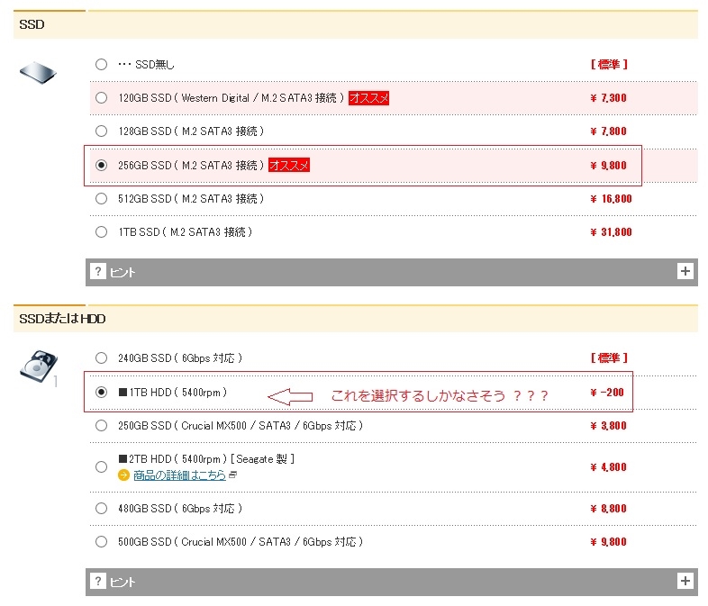Select the 1TB SSD M.2 SATA3 radio
Screen dimensions: 708x606
(101, 232)
